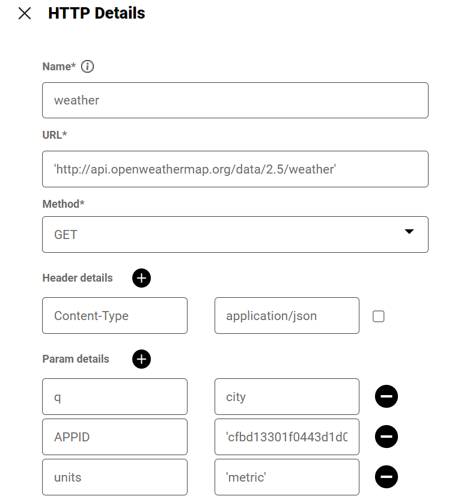Screen dimensions: 458x502
Task: Add a new header detail row
Action: (x=141, y=278)
